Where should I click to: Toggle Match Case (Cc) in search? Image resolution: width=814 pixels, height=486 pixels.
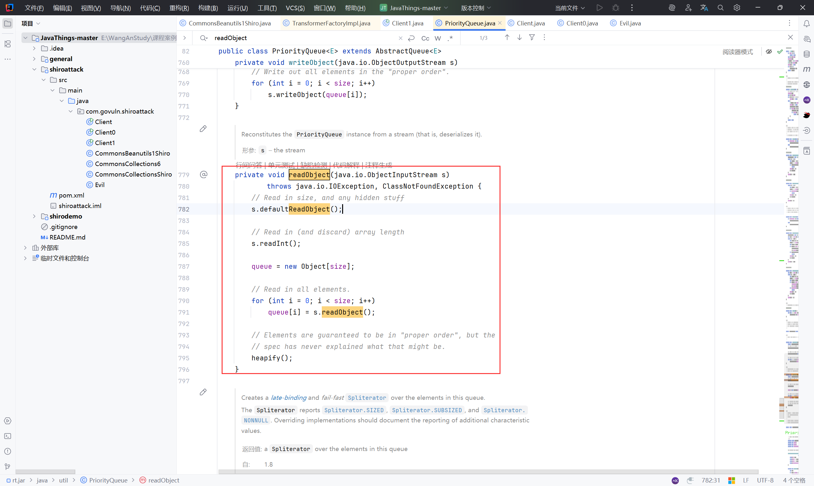point(425,38)
